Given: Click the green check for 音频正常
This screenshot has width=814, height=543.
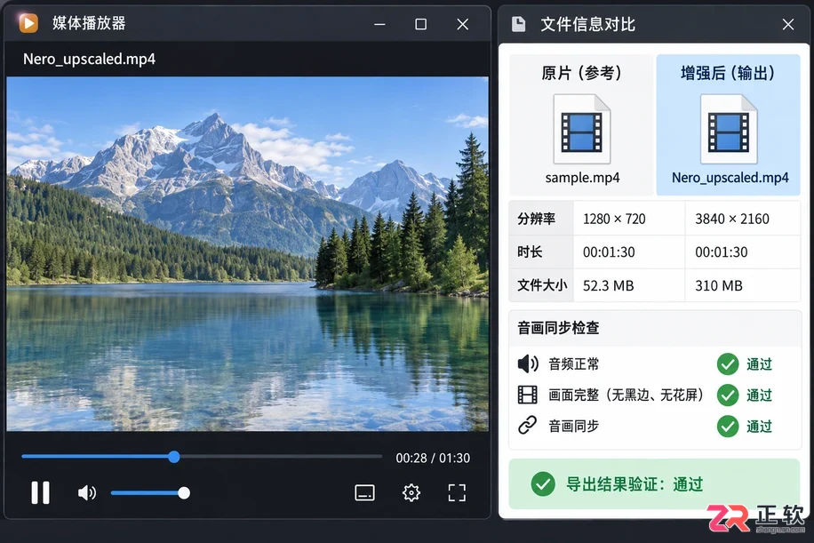Looking at the screenshot, I should click(x=728, y=363).
